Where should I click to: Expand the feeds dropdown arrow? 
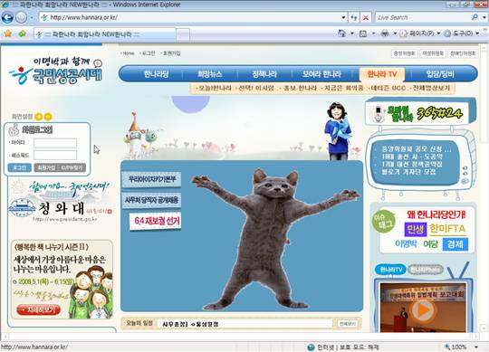click(373, 33)
